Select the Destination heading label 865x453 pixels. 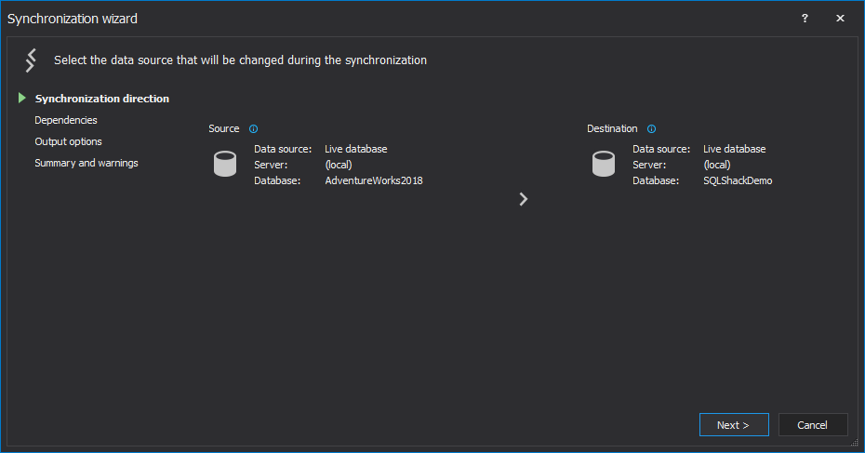click(612, 128)
